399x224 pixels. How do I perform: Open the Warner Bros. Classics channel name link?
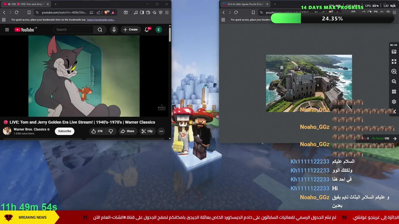pyautogui.click(x=30, y=129)
